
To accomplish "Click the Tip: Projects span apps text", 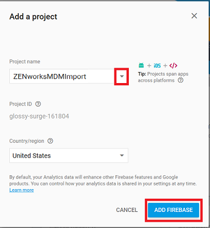I will pos(163,74).
